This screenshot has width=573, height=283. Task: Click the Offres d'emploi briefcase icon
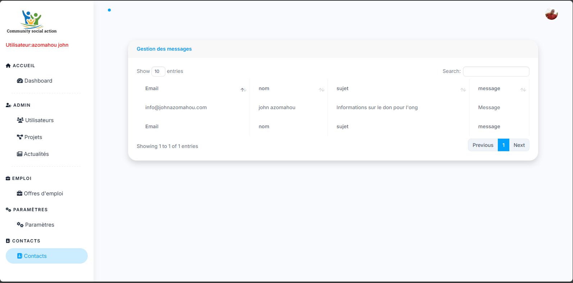[x=20, y=194]
